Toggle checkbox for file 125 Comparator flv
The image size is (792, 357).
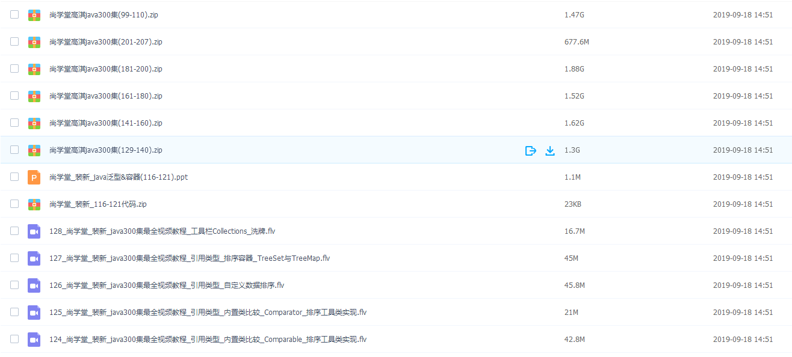[x=14, y=312]
